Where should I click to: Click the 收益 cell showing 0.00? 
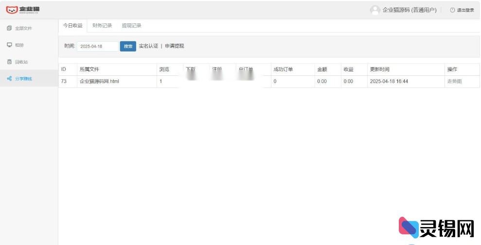348,82
